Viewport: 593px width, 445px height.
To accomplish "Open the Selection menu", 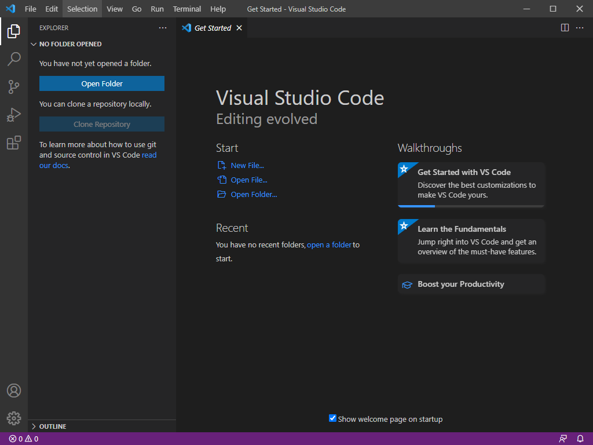I will coord(82,9).
